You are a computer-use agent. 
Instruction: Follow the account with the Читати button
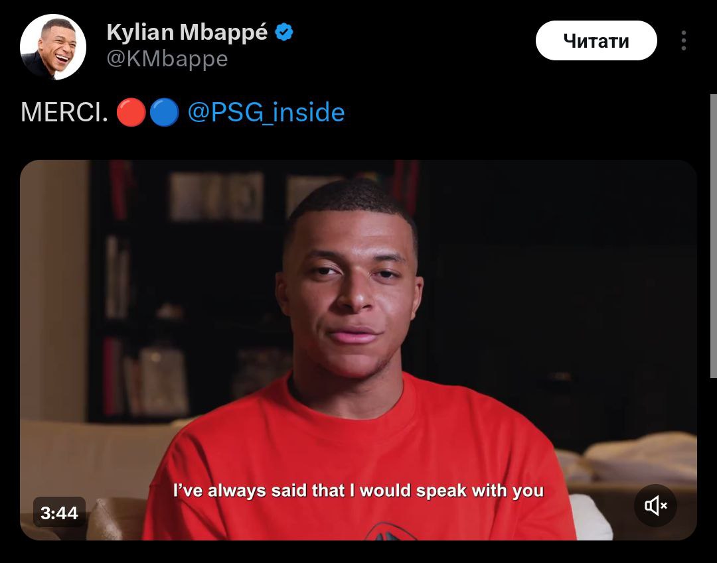coord(596,40)
